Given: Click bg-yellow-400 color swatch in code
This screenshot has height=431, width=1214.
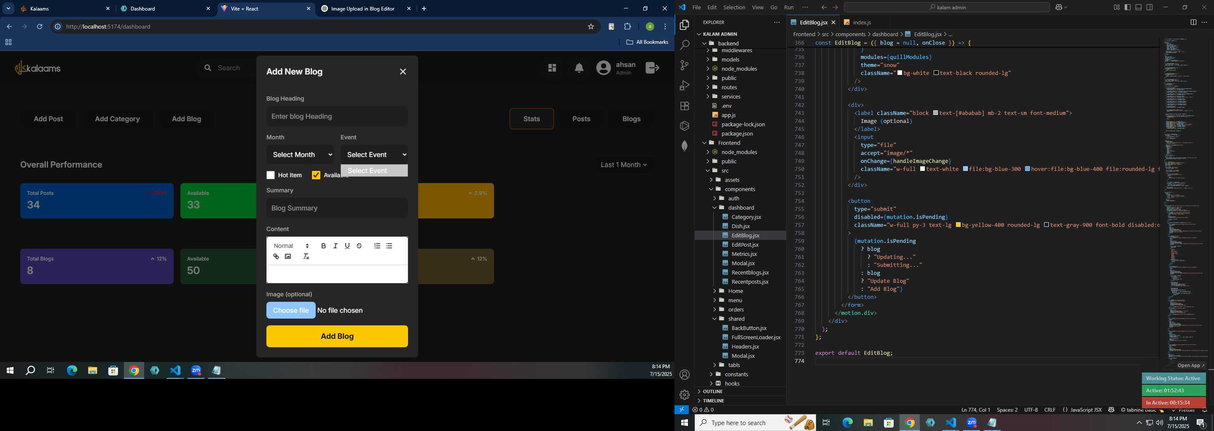Looking at the screenshot, I should (x=958, y=225).
